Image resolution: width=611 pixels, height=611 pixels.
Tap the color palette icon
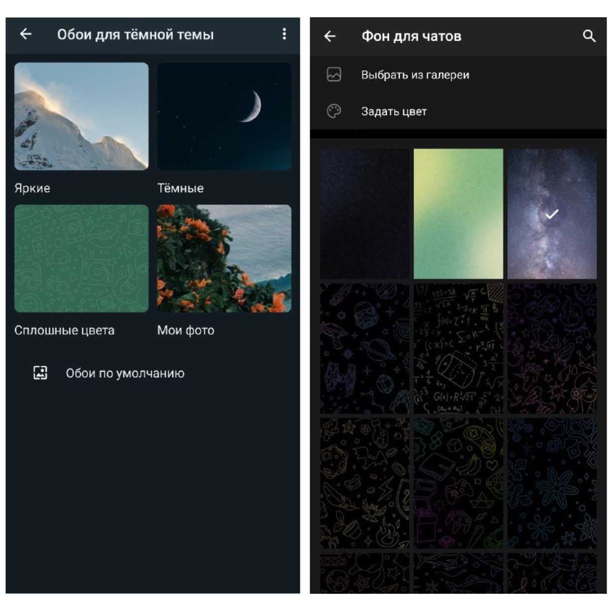click(x=334, y=111)
